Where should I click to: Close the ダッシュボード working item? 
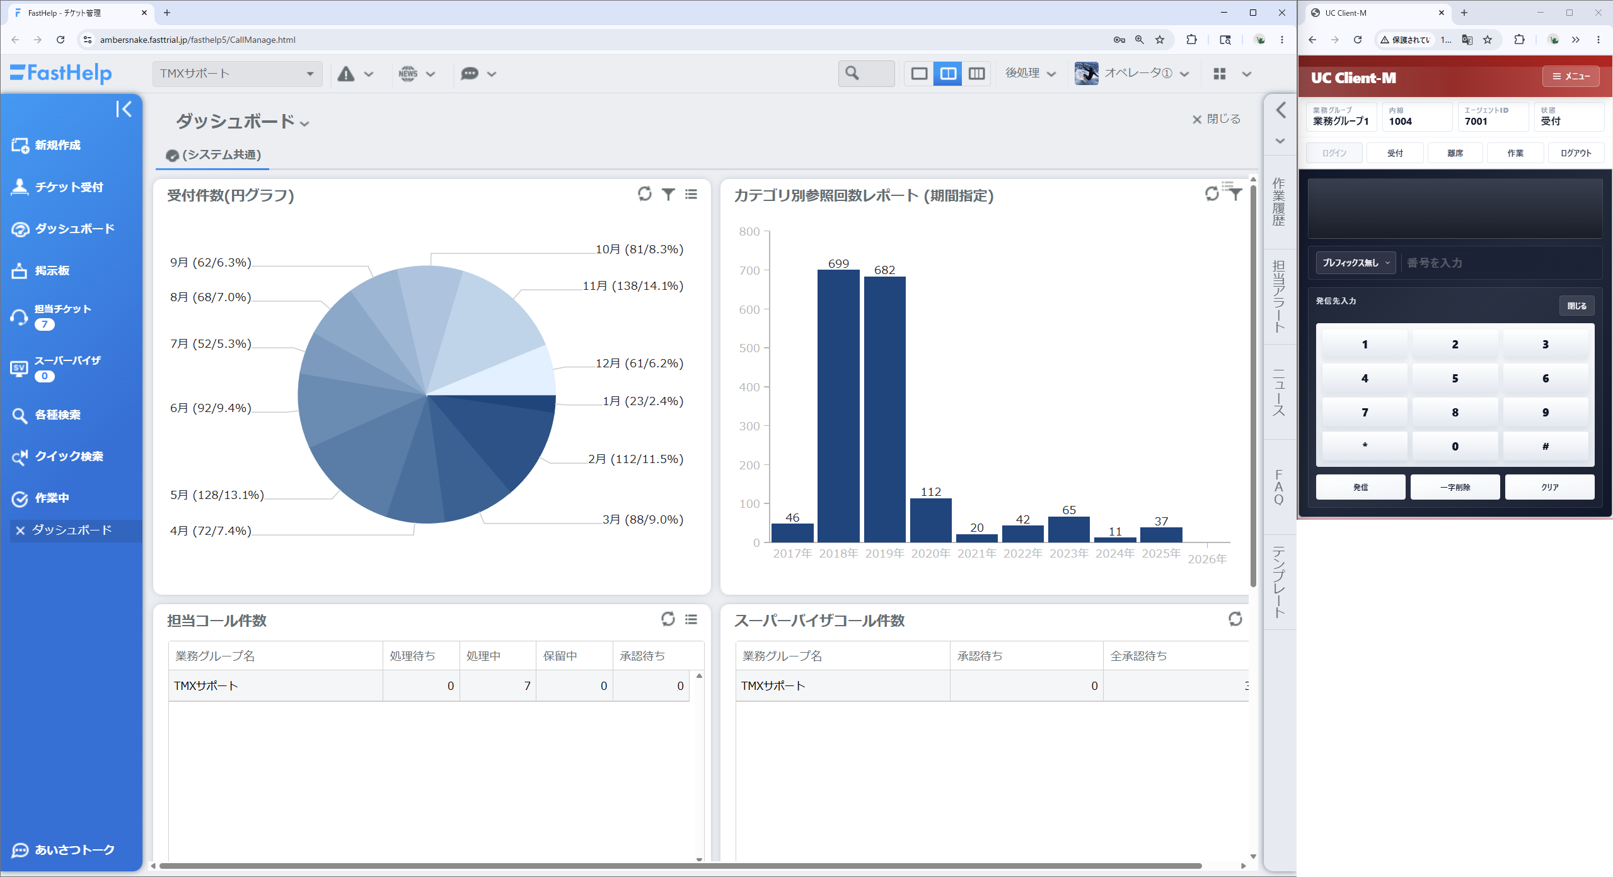click(20, 530)
